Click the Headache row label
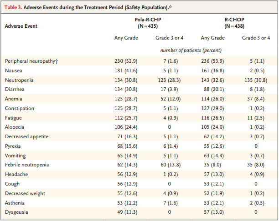This screenshot has height=221, width=279. point(15,175)
